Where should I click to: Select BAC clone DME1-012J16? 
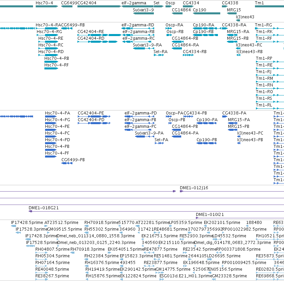click(x=194, y=188)
